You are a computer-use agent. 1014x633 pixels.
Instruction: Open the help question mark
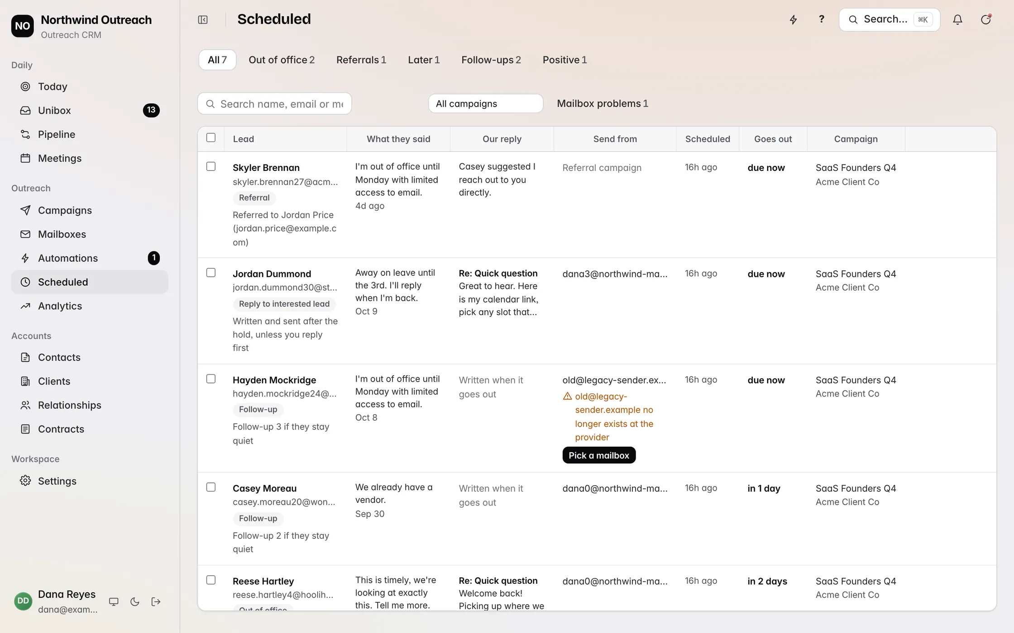tap(821, 19)
